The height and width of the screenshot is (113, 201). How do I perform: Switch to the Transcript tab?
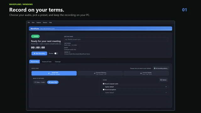coord(58,62)
